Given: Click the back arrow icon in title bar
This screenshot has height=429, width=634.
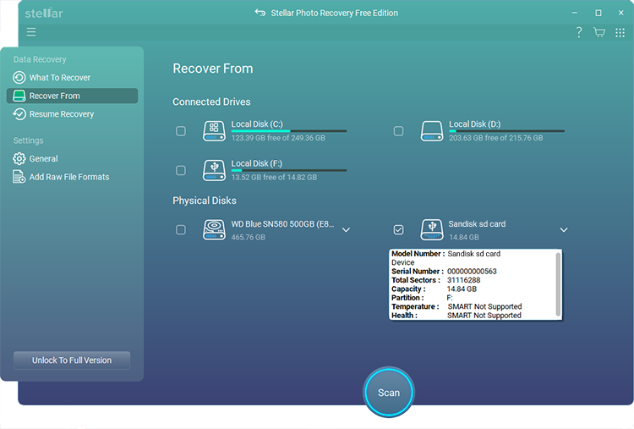Looking at the screenshot, I should point(260,13).
